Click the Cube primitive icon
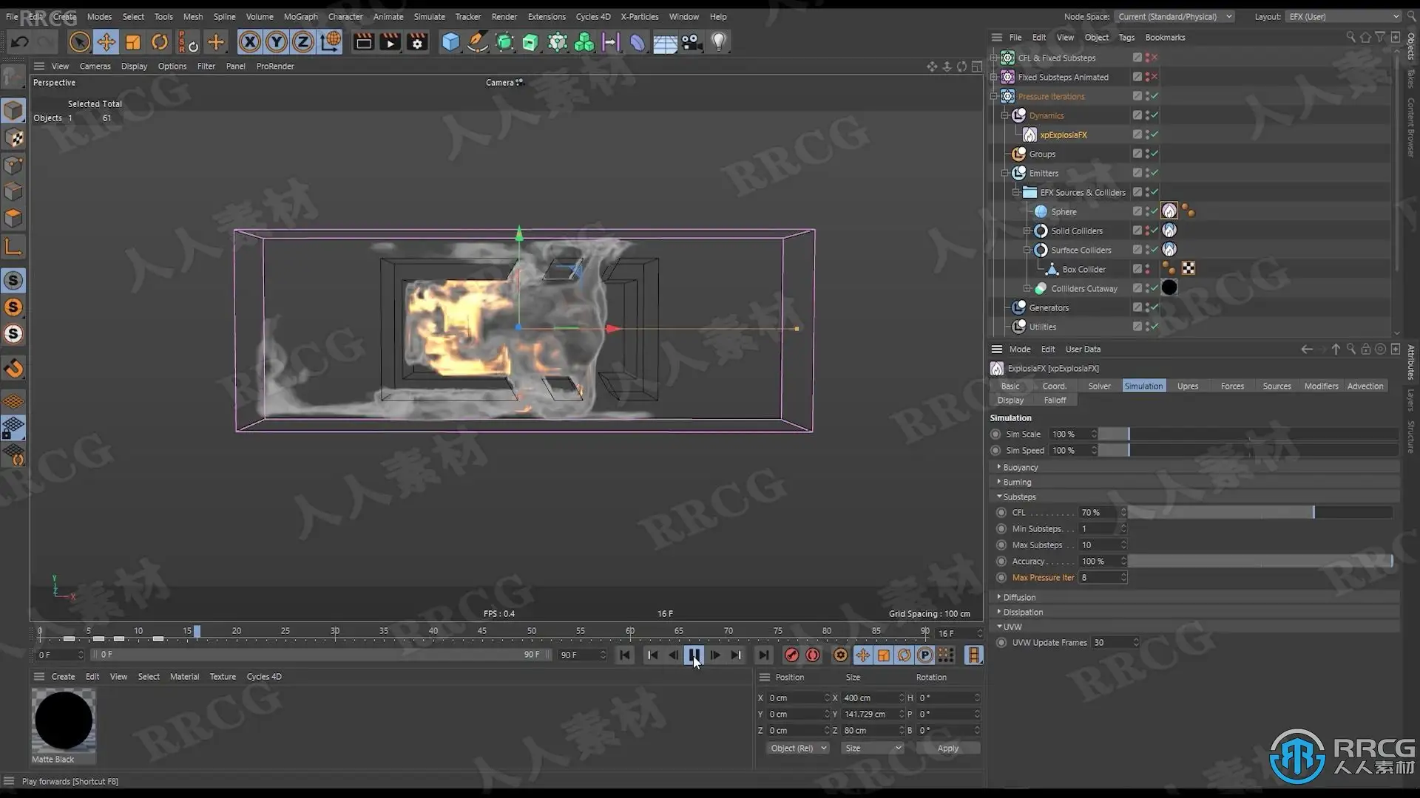The image size is (1420, 798). [450, 42]
